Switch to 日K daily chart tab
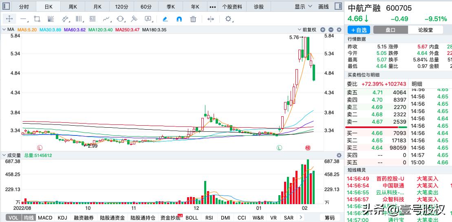The width and height of the screenshot is (452, 222). 49,7
